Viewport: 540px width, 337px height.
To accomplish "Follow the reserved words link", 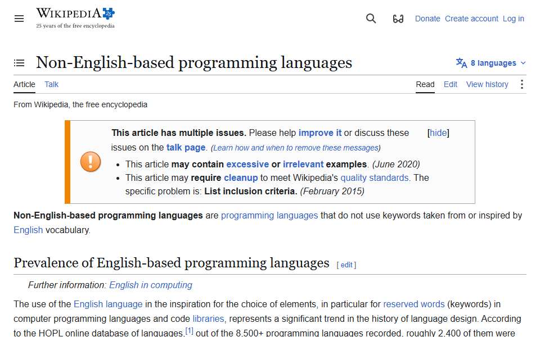I will pos(413,304).
